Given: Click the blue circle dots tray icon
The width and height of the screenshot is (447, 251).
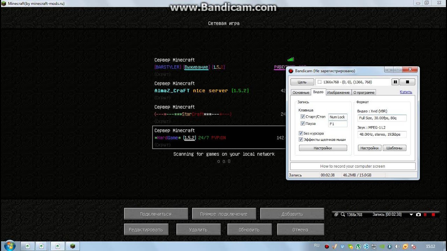Looking at the screenshot, I should pos(366,246).
